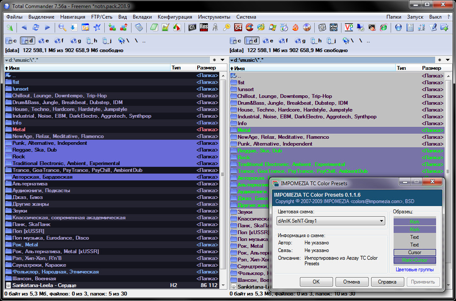Launch the C:\ command prompt icon
This screenshot has width=456, height=301.
[x=192, y=28]
